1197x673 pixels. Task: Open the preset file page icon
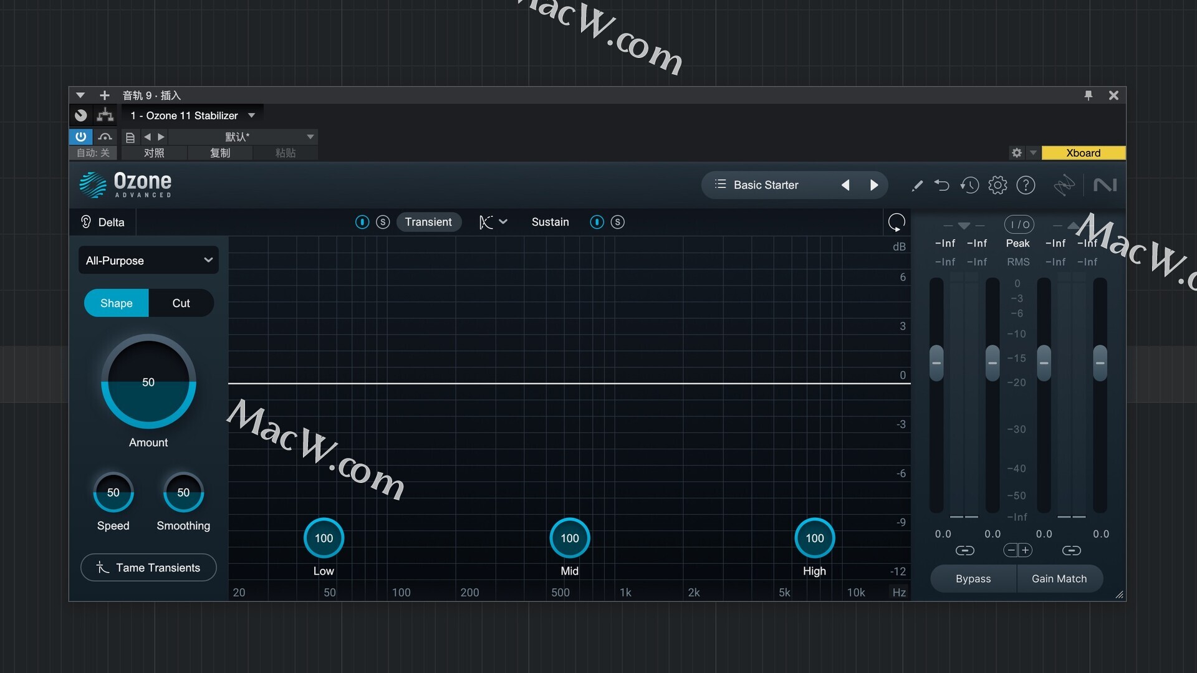(x=130, y=137)
